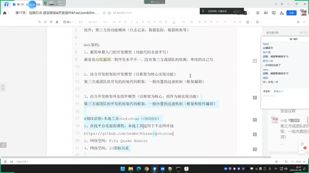Click the clear formatting eraser icon
Image resolution: width=309 pixels, height=173 pixels.
pyautogui.click(x=57, y=22)
